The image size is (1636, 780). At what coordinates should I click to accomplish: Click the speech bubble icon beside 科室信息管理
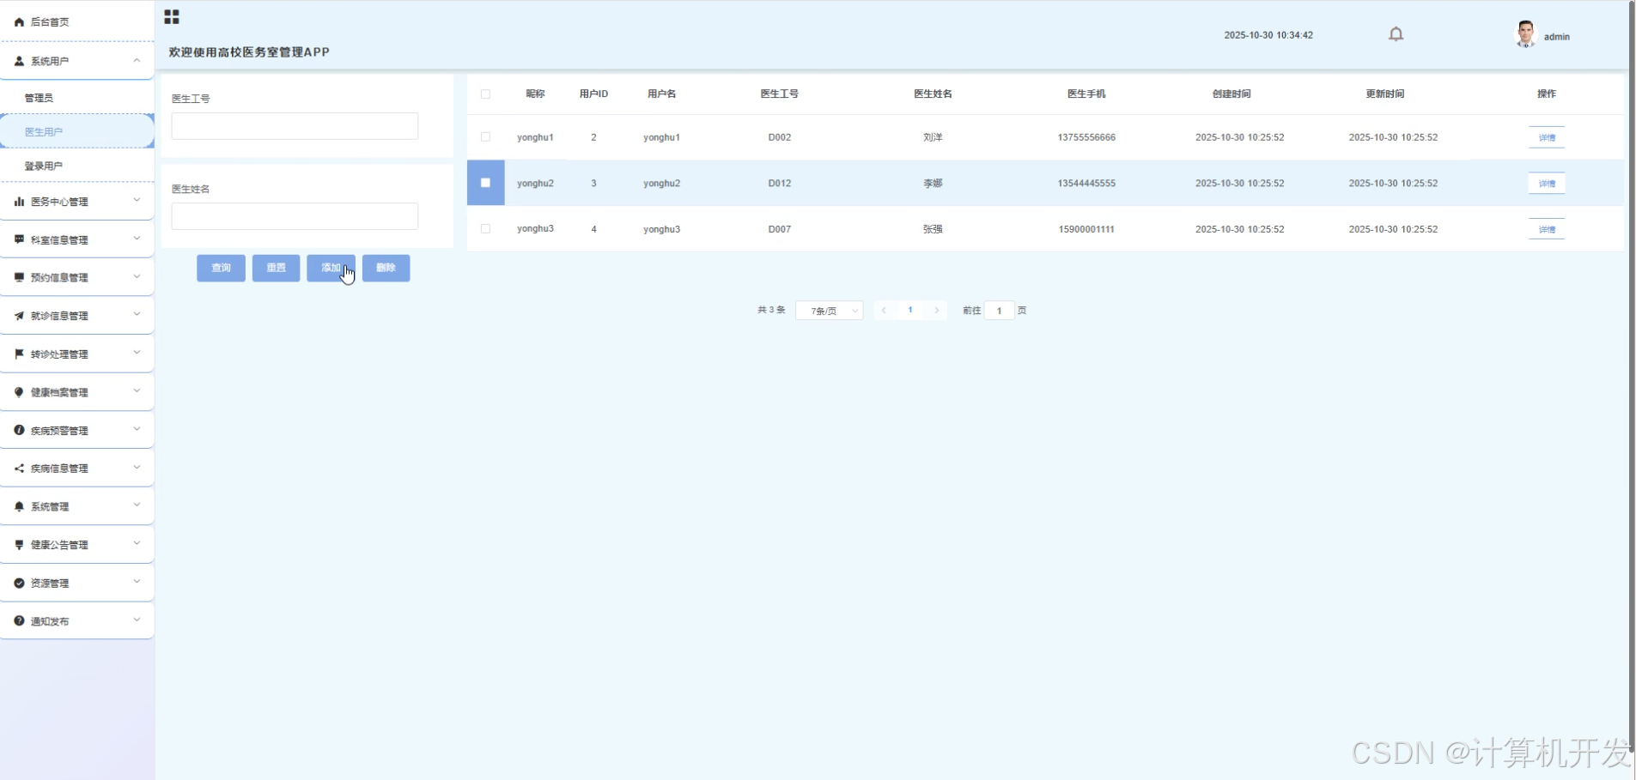click(19, 239)
